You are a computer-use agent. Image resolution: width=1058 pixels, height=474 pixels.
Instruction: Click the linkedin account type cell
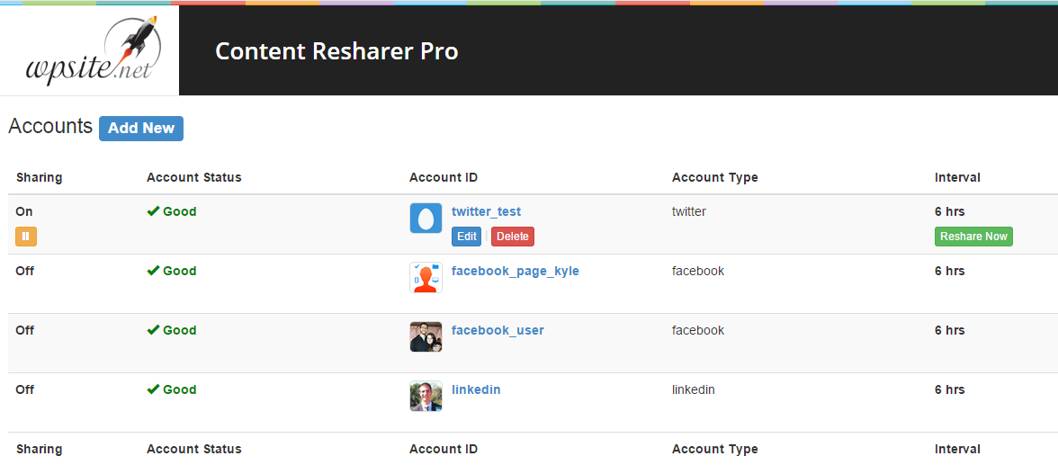694,389
